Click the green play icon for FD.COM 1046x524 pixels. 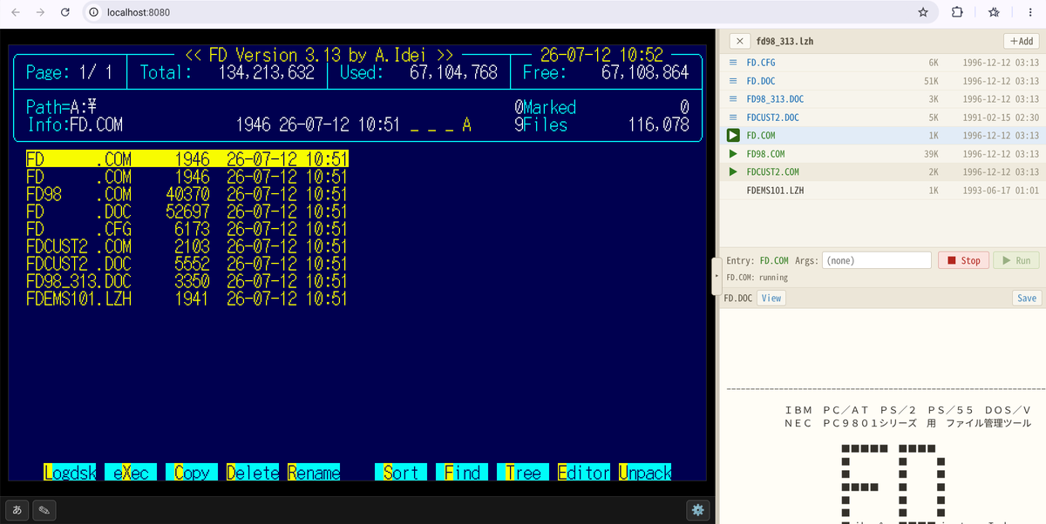(732, 136)
